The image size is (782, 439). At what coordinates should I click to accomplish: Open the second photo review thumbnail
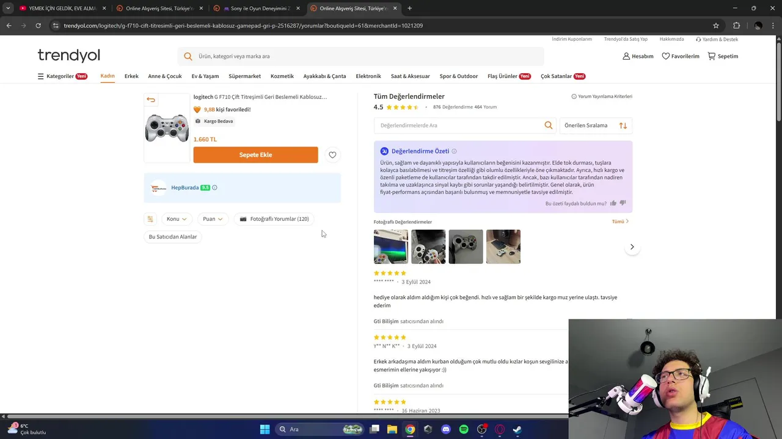click(x=428, y=247)
